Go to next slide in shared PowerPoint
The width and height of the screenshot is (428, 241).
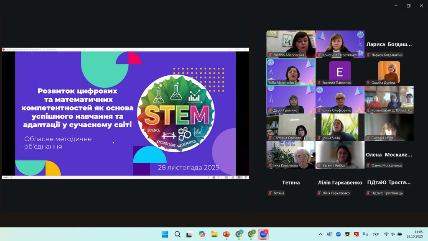pos(219,177)
